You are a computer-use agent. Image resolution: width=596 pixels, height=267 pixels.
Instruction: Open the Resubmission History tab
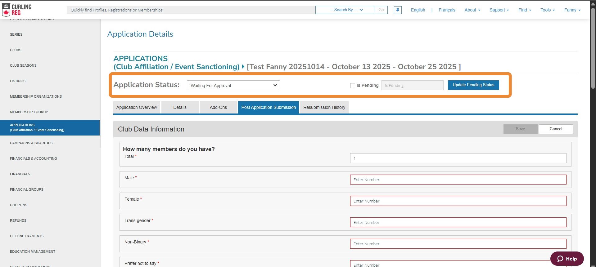(324, 107)
